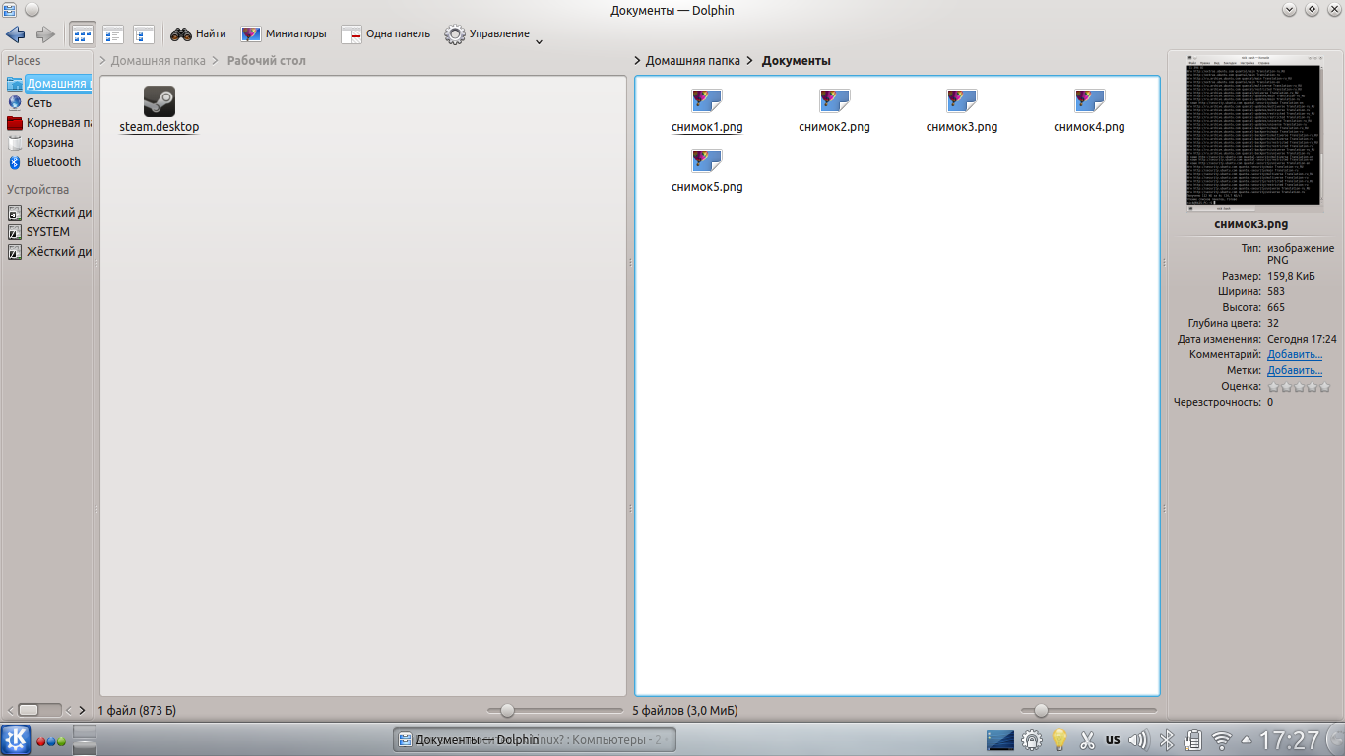Click the round pin button in title bar
The width and height of the screenshot is (1345, 756).
32,10
